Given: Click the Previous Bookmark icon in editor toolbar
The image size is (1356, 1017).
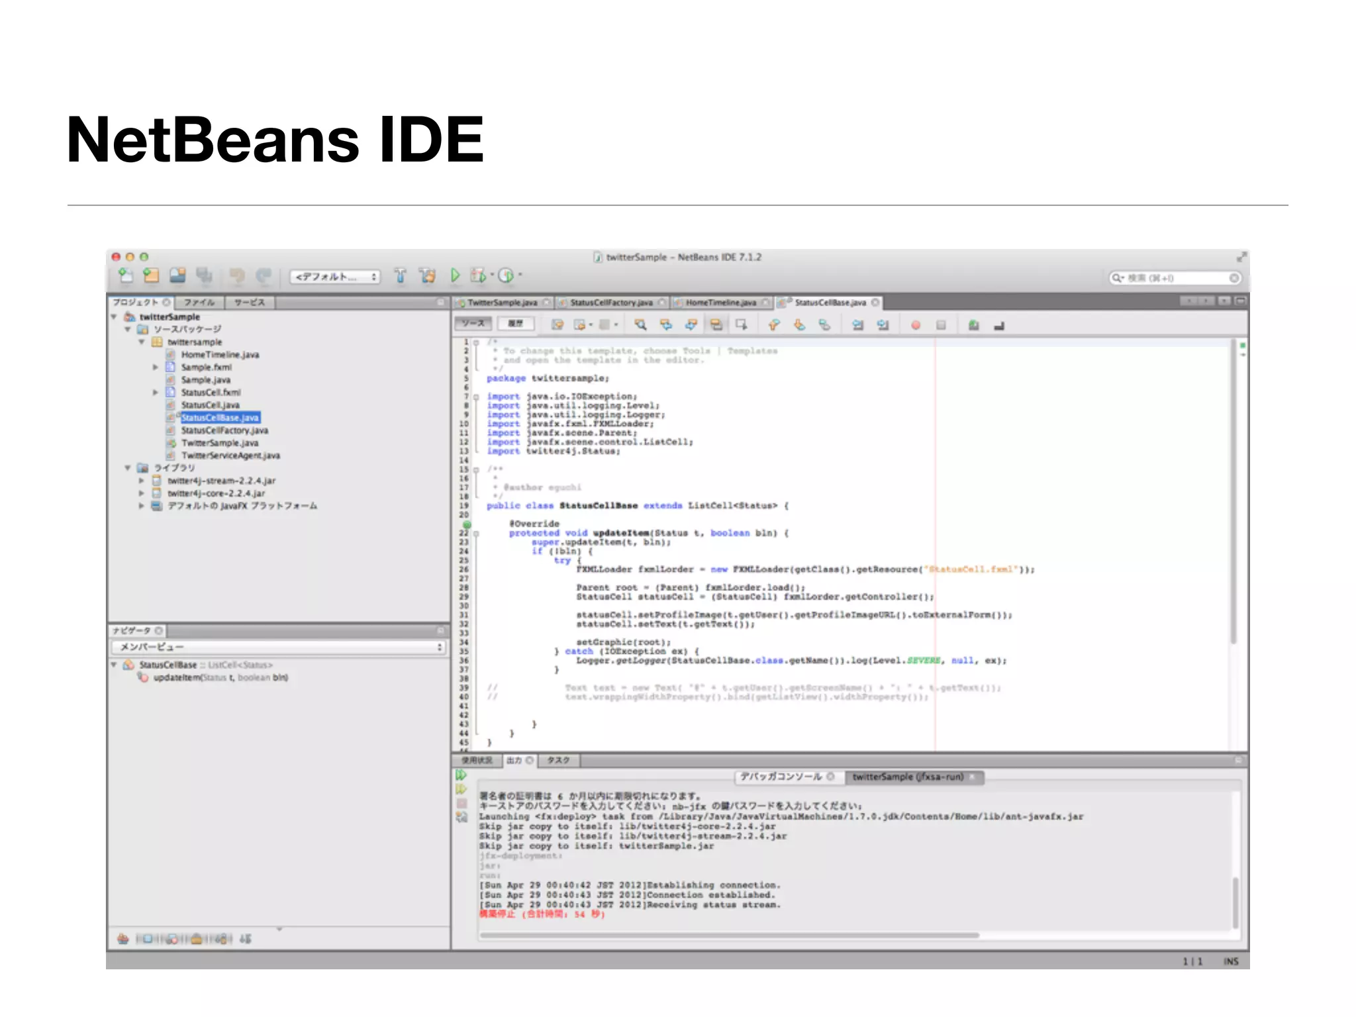Looking at the screenshot, I should (x=773, y=324).
